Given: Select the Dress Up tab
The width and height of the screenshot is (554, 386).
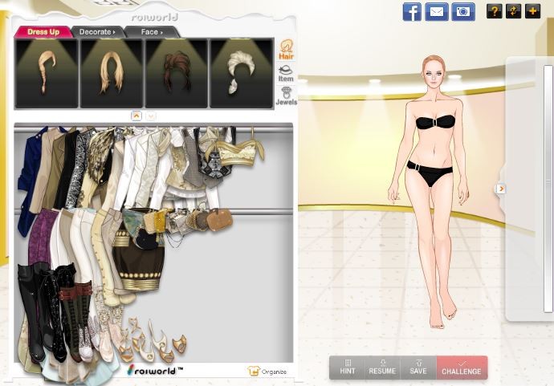Looking at the screenshot, I should (43, 32).
